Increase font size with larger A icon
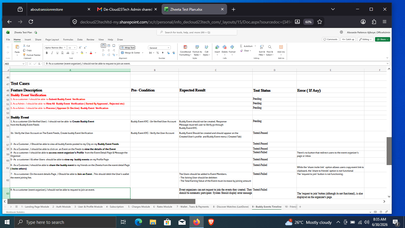The width and height of the screenshot is (405, 228). point(80,47)
